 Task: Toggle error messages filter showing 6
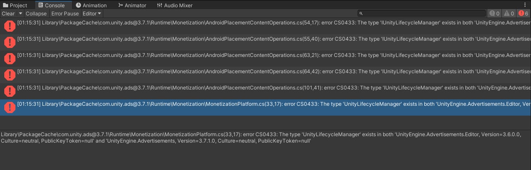coord(524,14)
